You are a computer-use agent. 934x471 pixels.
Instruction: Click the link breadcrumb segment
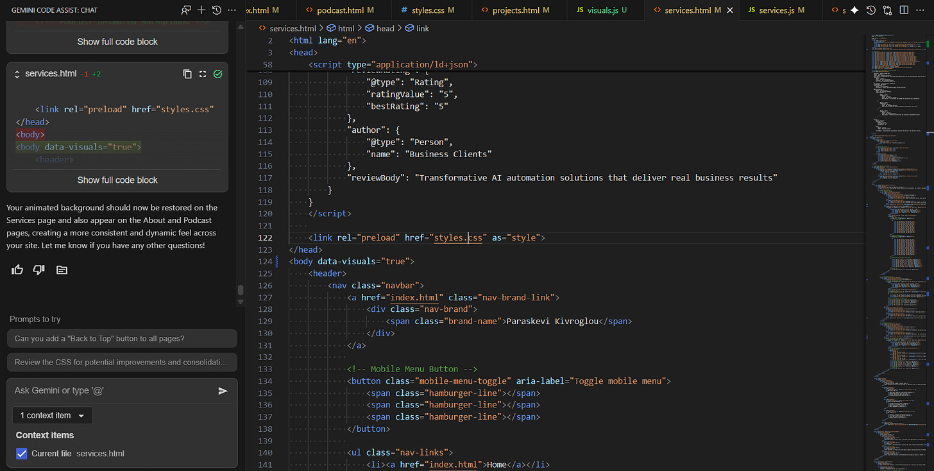pos(417,28)
